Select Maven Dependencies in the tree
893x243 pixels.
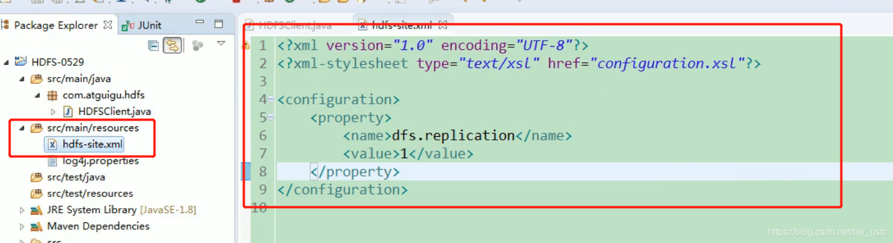[x=98, y=226]
